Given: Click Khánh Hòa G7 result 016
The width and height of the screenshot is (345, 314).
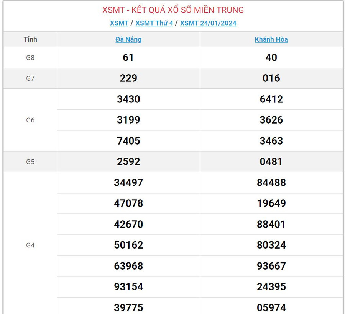Looking at the screenshot, I should [271, 78].
